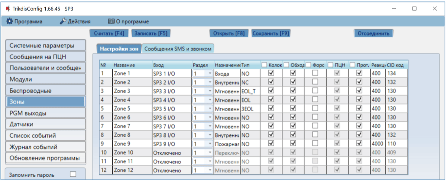446x181 pixels.
Task: Enable the Форс checkbox for Zone 3
Action: pos(315,91)
